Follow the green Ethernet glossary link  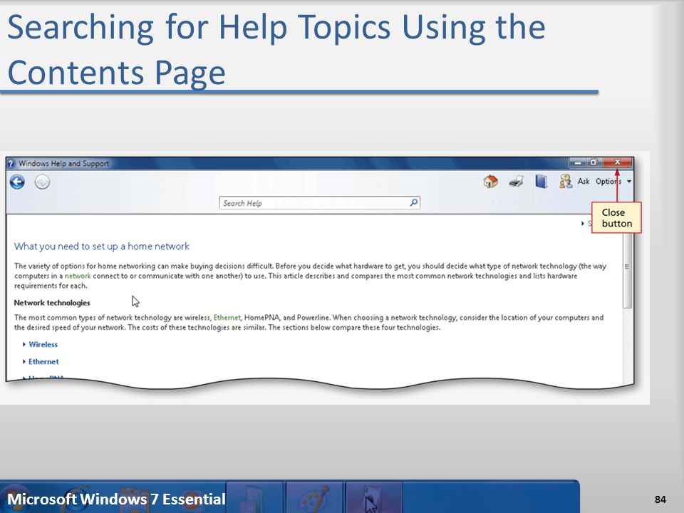227,318
